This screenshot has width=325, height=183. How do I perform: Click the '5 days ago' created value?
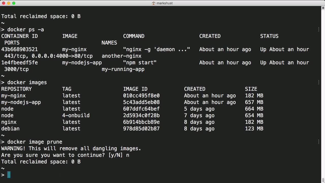[199, 109]
